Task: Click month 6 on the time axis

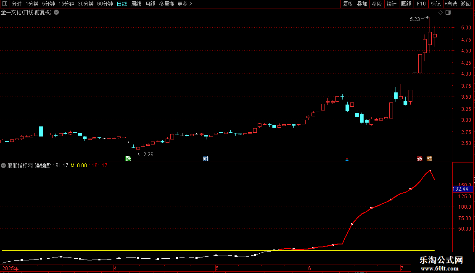Action: (309, 268)
